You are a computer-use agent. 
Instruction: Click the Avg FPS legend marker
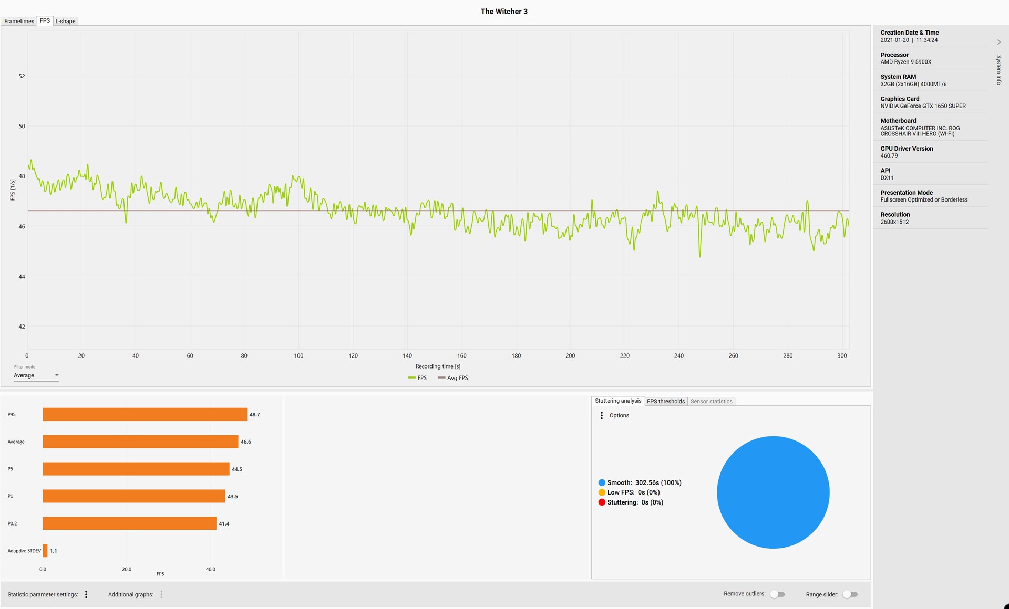441,378
